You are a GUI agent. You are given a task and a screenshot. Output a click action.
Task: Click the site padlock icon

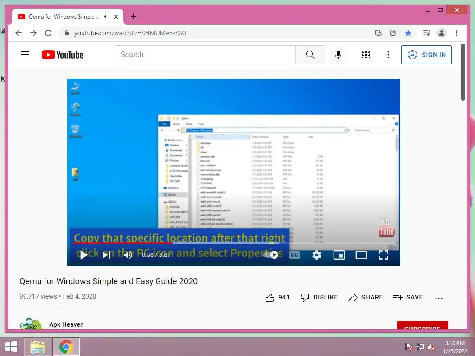click(x=67, y=33)
